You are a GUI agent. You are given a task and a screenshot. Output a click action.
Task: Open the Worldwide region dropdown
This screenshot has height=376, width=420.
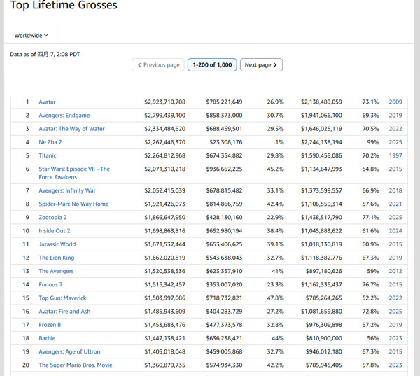[31, 35]
